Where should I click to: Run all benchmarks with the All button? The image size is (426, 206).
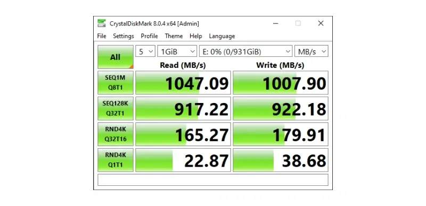(116, 57)
